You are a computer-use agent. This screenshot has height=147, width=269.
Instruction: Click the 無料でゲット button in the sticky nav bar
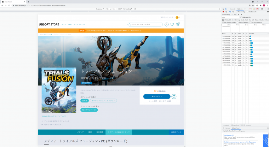pos(176,132)
